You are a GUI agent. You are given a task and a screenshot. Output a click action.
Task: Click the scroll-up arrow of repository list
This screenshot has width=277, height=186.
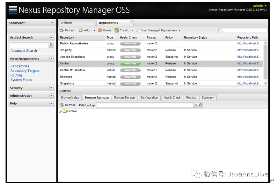pyautogui.click(x=266, y=43)
